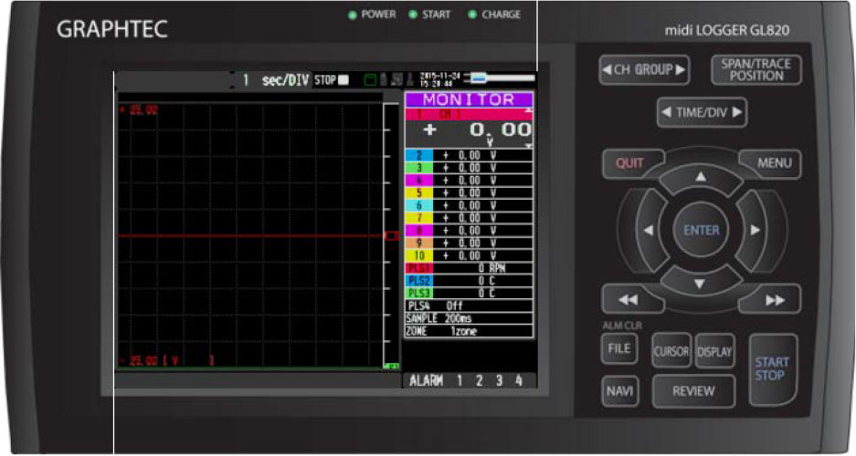Click the up arrow direction key
This screenshot has width=856, height=456.
pyautogui.click(x=701, y=178)
